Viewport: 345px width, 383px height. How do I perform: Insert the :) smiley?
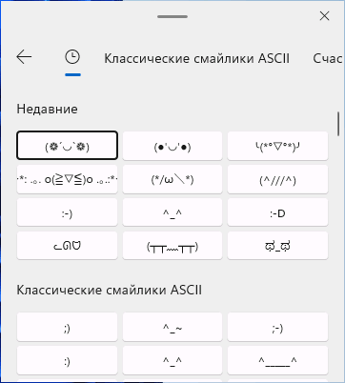(67, 360)
